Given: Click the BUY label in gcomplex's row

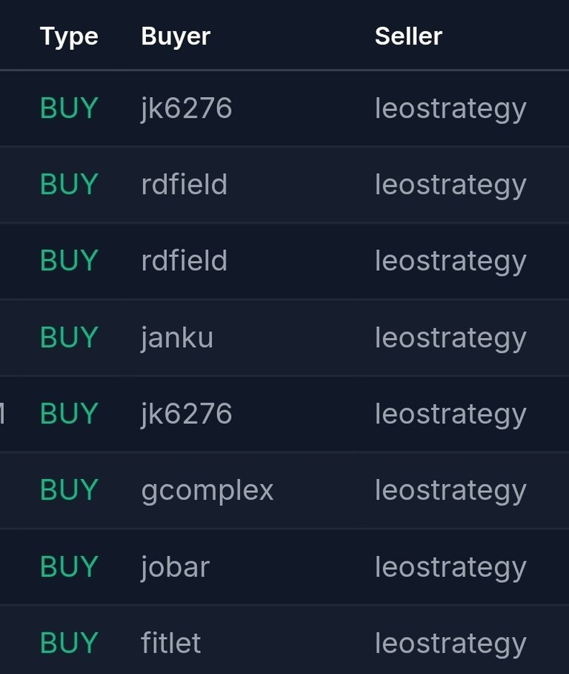Looking at the screenshot, I should pos(69,490).
